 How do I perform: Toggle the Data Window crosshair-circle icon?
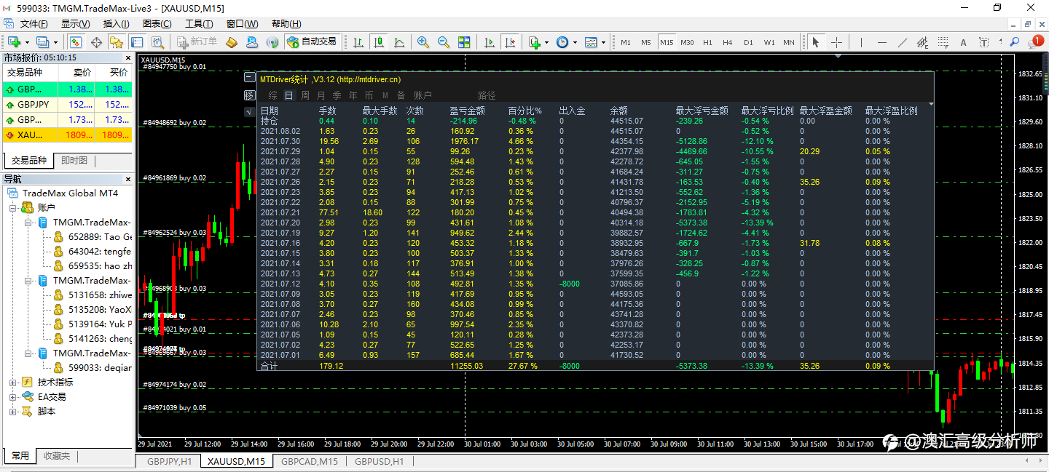97,42
